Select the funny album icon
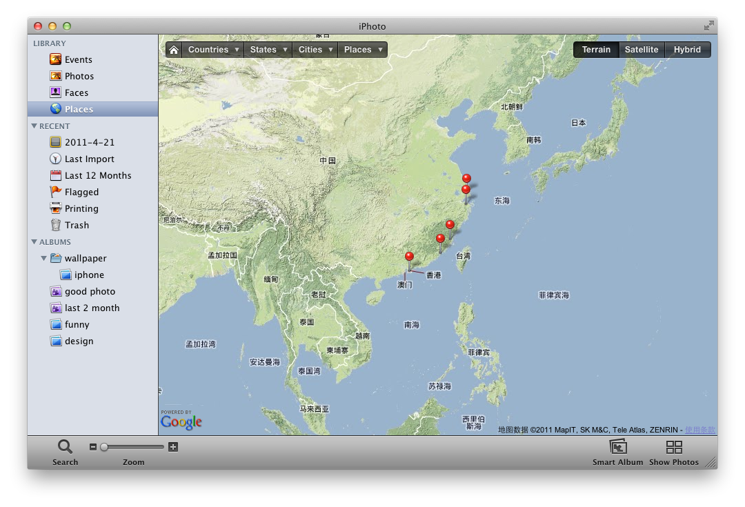Screen dimensions: 745x507 pyautogui.click(x=56, y=324)
